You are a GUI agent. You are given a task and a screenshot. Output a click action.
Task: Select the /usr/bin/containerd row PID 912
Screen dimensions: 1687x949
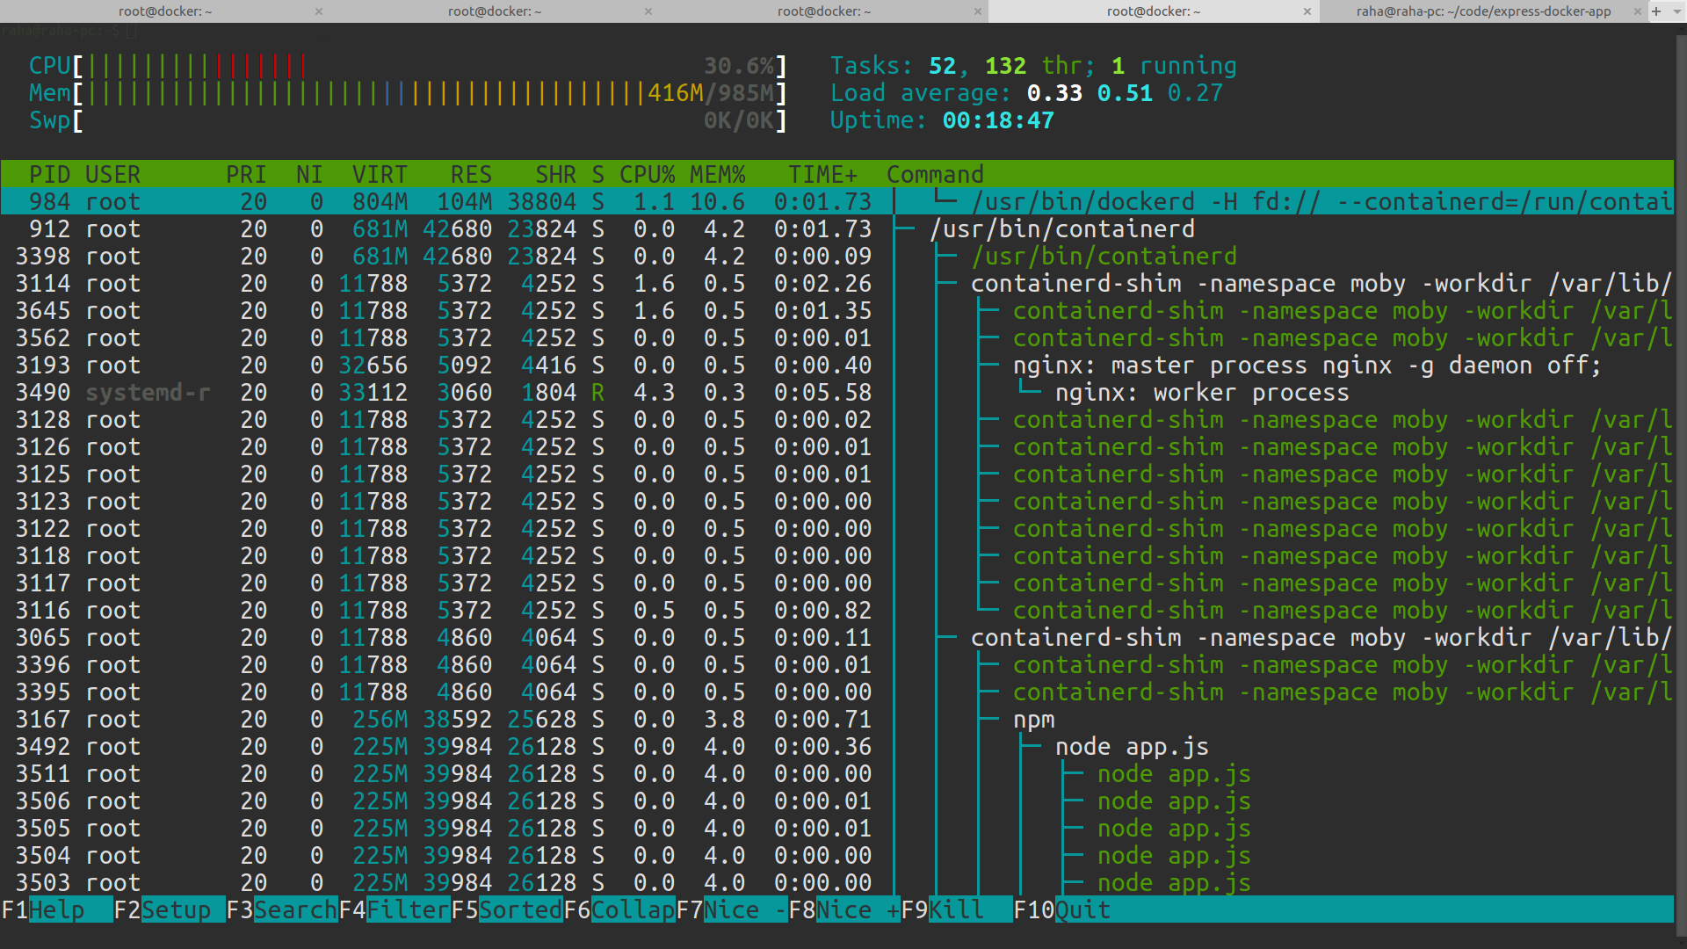(837, 228)
